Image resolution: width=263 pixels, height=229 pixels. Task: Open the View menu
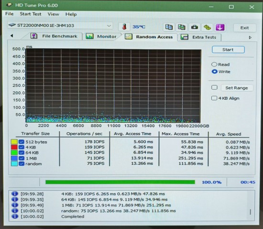pos(54,14)
